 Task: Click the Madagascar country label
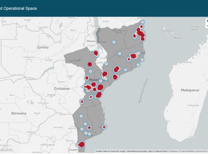click(x=190, y=90)
